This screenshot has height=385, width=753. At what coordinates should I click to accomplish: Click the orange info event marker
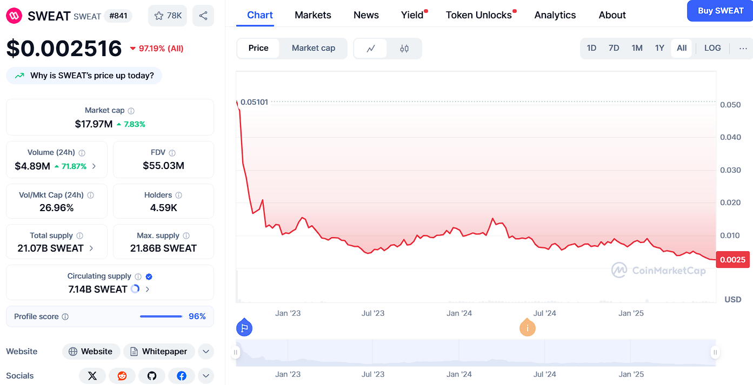pyautogui.click(x=528, y=327)
